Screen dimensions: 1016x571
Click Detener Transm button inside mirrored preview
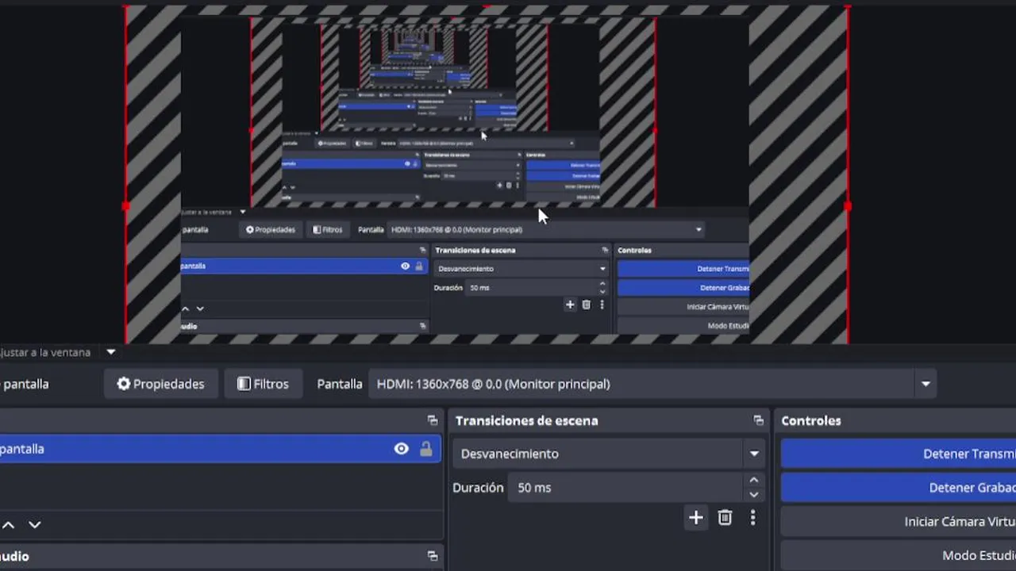point(683,269)
